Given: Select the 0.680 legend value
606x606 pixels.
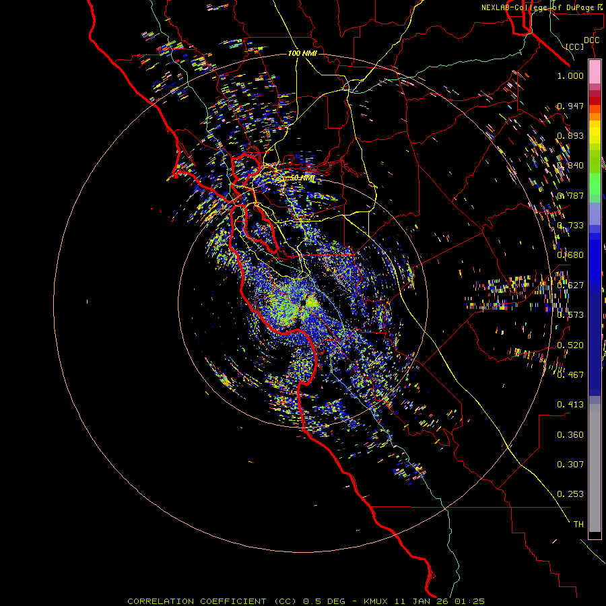Looking at the screenshot, I should pos(570,255).
